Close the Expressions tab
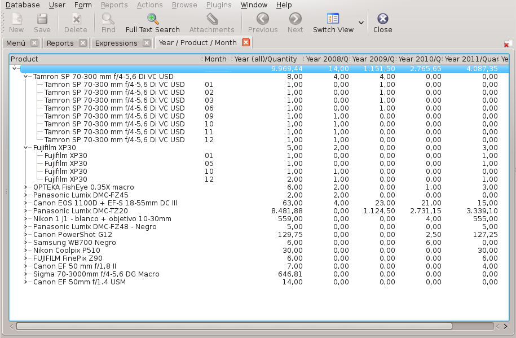This screenshot has width=516, height=338. [147, 43]
